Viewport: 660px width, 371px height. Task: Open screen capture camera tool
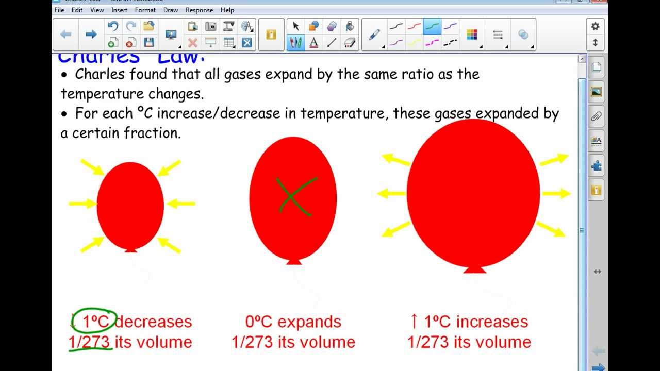pos(211,26)
